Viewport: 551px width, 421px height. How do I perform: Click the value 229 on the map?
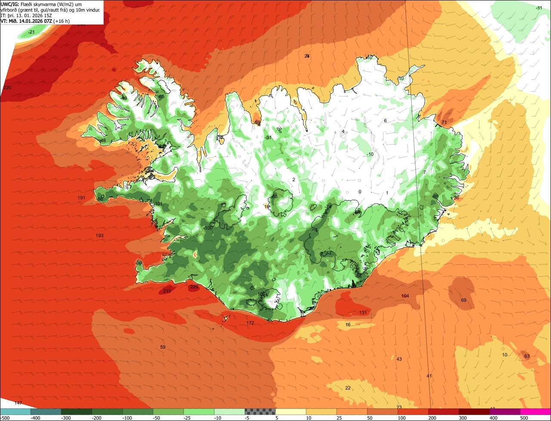coord(194,287)
